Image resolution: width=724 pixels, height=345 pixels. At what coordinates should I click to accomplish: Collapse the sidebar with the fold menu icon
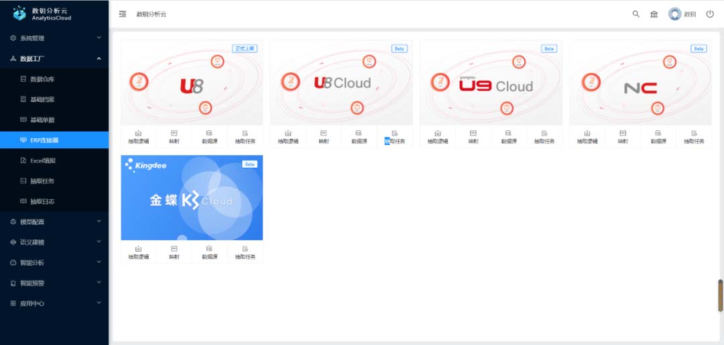123,14
